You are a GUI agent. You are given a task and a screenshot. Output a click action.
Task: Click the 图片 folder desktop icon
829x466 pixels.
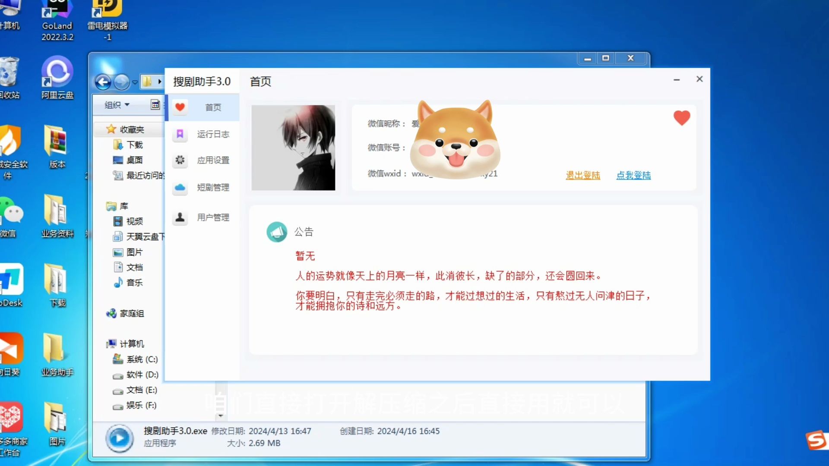[x=57, y=424]
